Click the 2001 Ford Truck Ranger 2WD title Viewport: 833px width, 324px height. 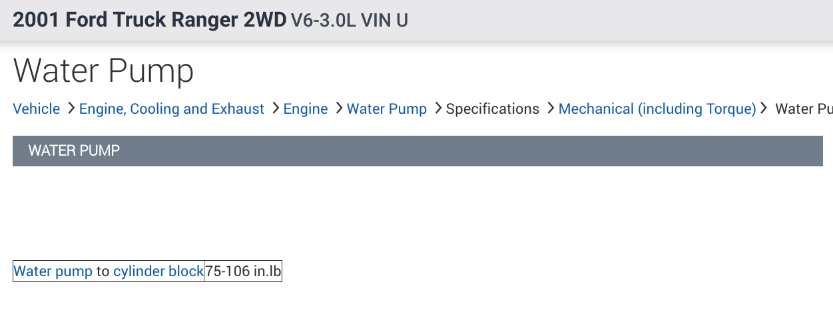point(149,20)
